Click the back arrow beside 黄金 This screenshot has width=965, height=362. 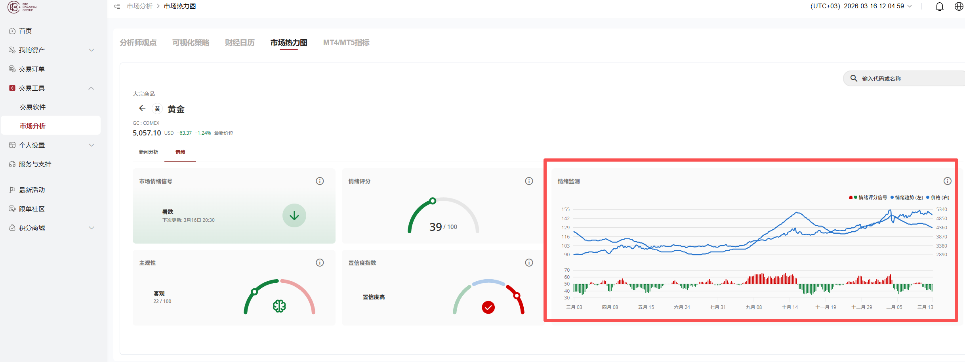[x=142, y=109]
